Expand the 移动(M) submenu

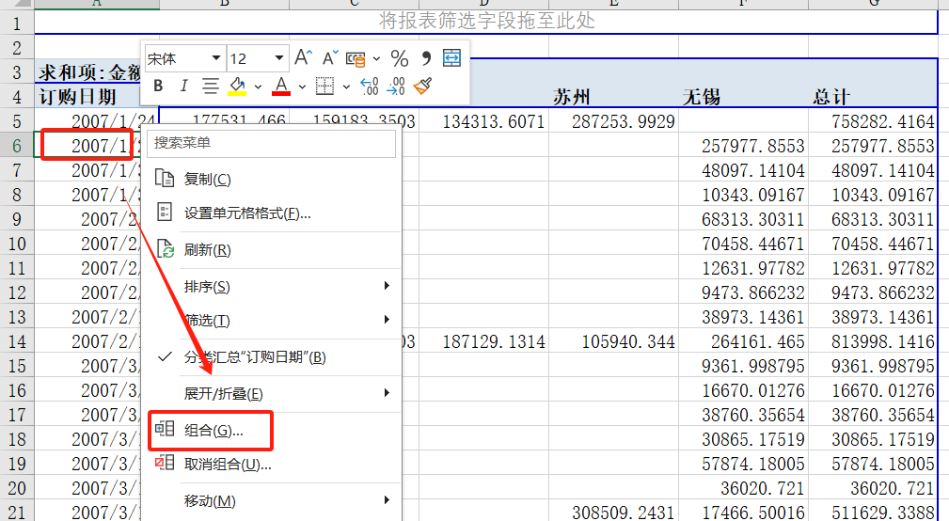(271, 501)
